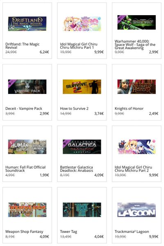Click the How to Survive 2 banner
164x246 pixels.
pos(82,87)
